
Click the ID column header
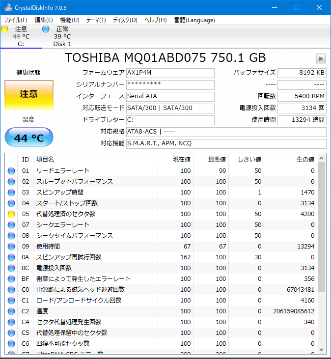pos(26,159)
